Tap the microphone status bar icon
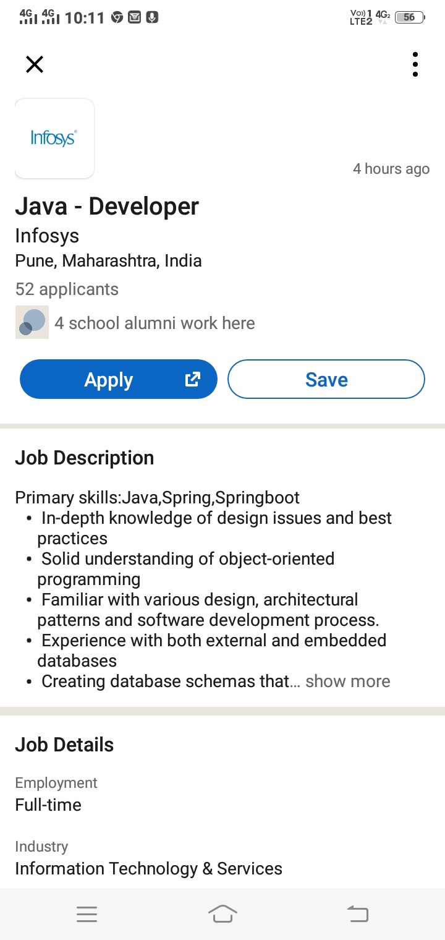 tap(152, 17)
